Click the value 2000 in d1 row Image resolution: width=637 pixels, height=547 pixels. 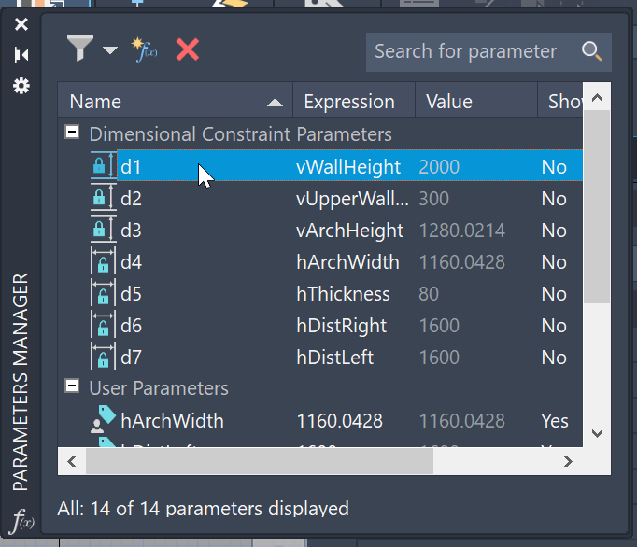(x=439, y=167)
